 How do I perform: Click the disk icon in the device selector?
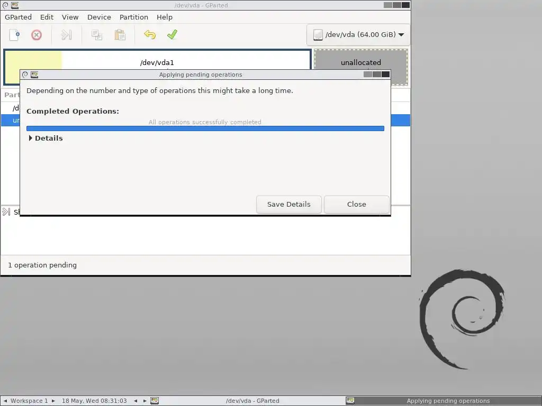tap(318, 34)
